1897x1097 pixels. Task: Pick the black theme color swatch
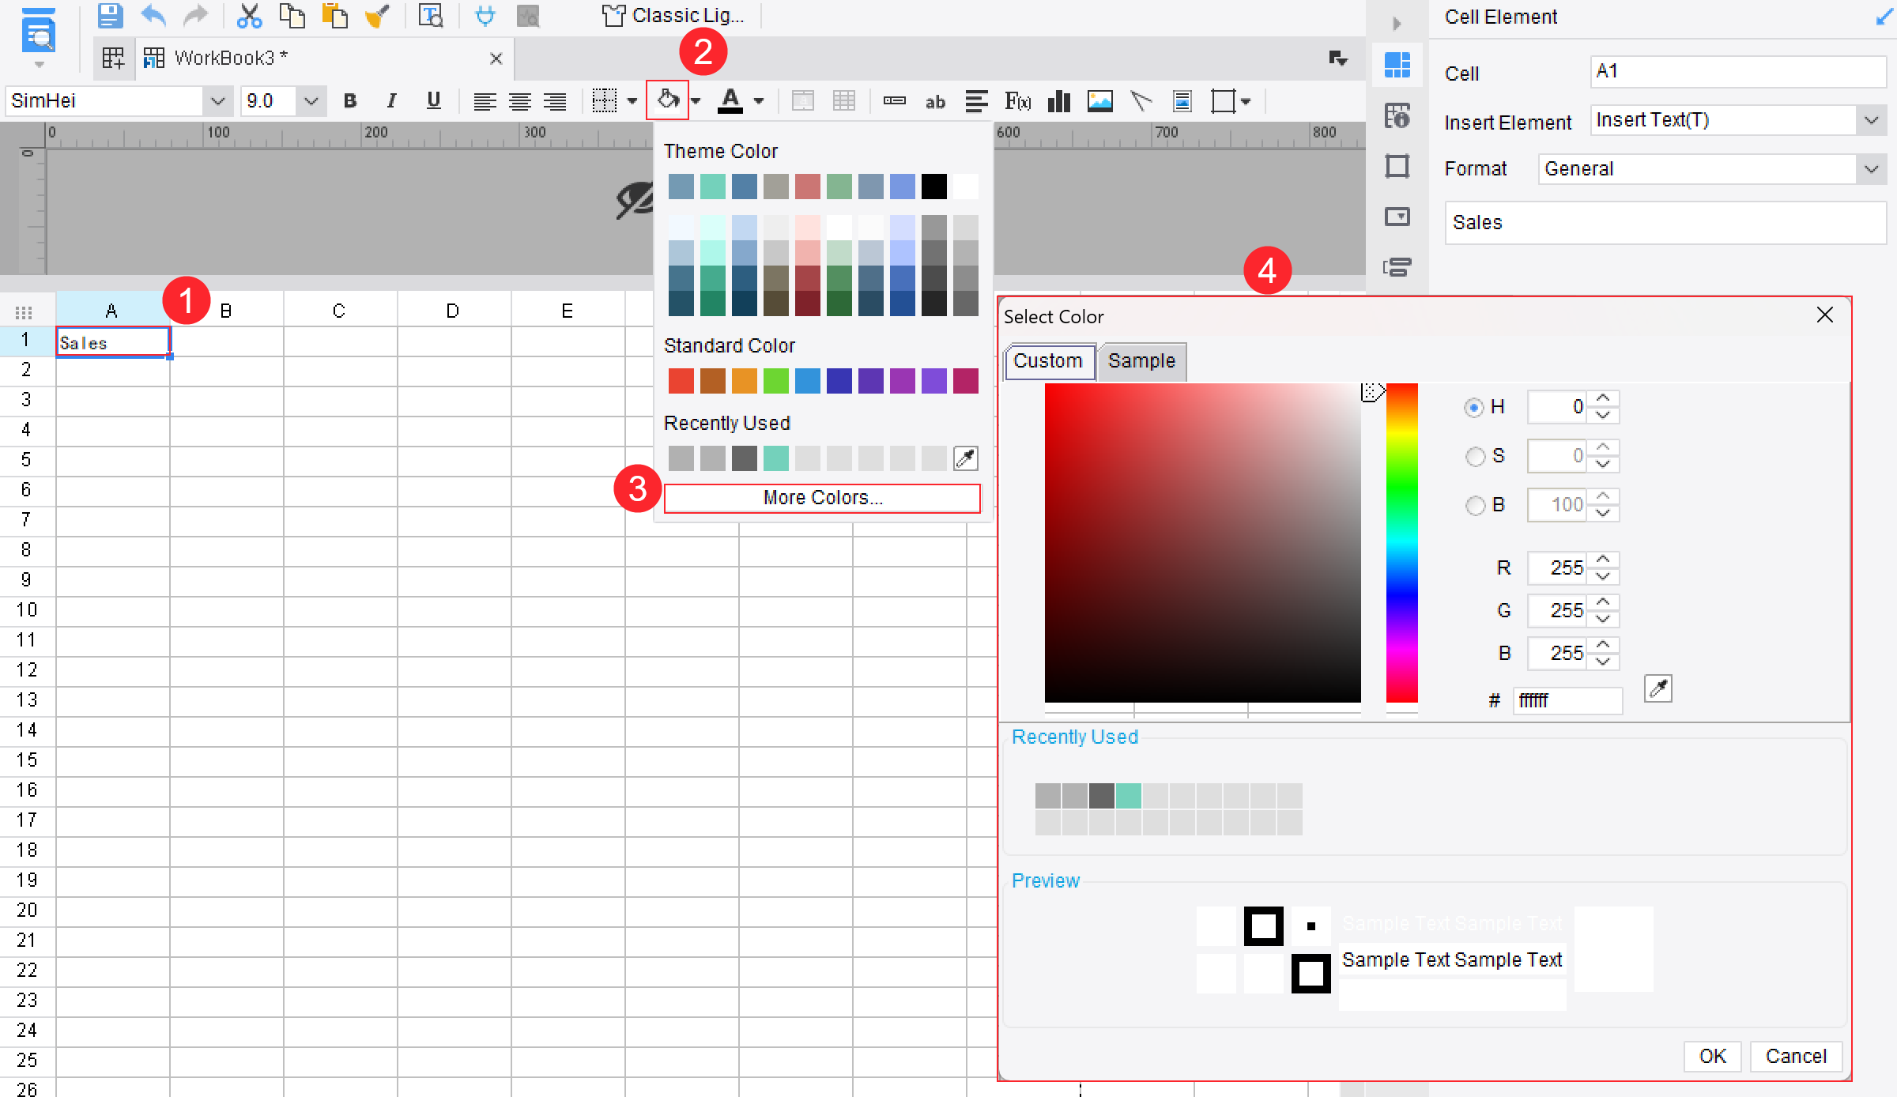pos(933,187)
